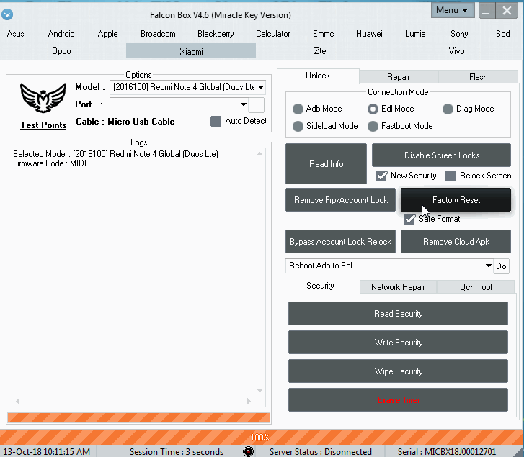Viewport: 524px width, 457px height.
Task: Uncheck the Safe Format checkbox
Action: click(x=409, y=219)
